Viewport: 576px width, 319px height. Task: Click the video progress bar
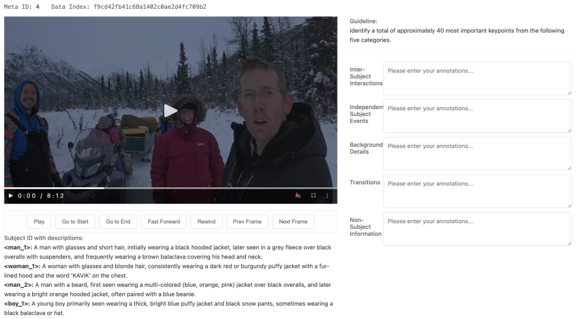pyautogui.click(x=170, y=188)
